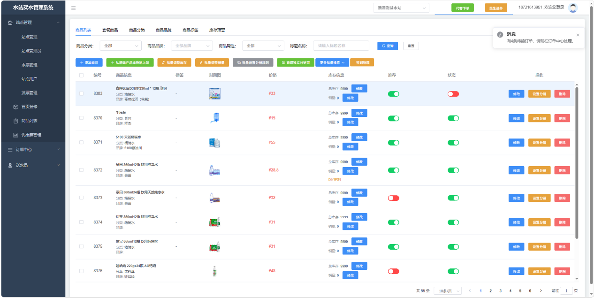Click 批量调整库存 button with edit icon
Image resolution: width=595 pixels, height=298 pixels.
pos(174,62)
